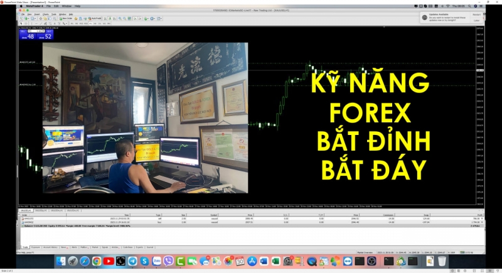Viewport: 502px width, 273px height.
Task: Select the cursor arrow tool
Action: 21,24
